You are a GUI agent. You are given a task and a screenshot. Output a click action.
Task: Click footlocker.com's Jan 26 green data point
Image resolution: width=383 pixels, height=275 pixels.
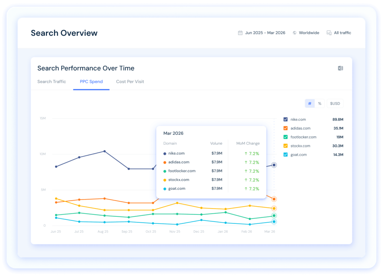(226, 212)
